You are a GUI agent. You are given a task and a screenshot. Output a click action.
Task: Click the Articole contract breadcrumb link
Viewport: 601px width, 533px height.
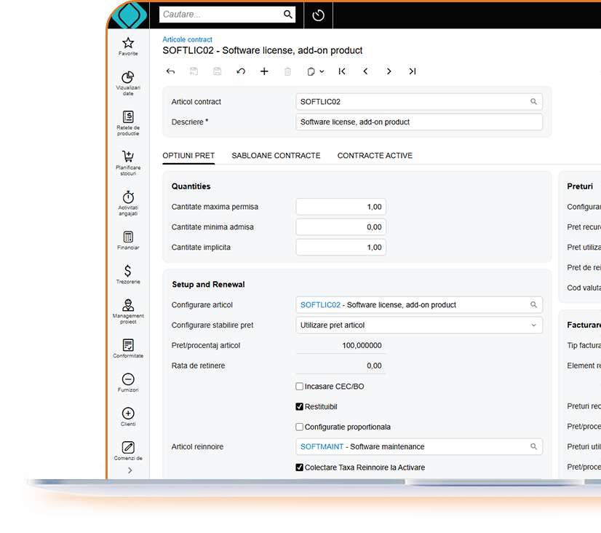[x=188, y=39]
